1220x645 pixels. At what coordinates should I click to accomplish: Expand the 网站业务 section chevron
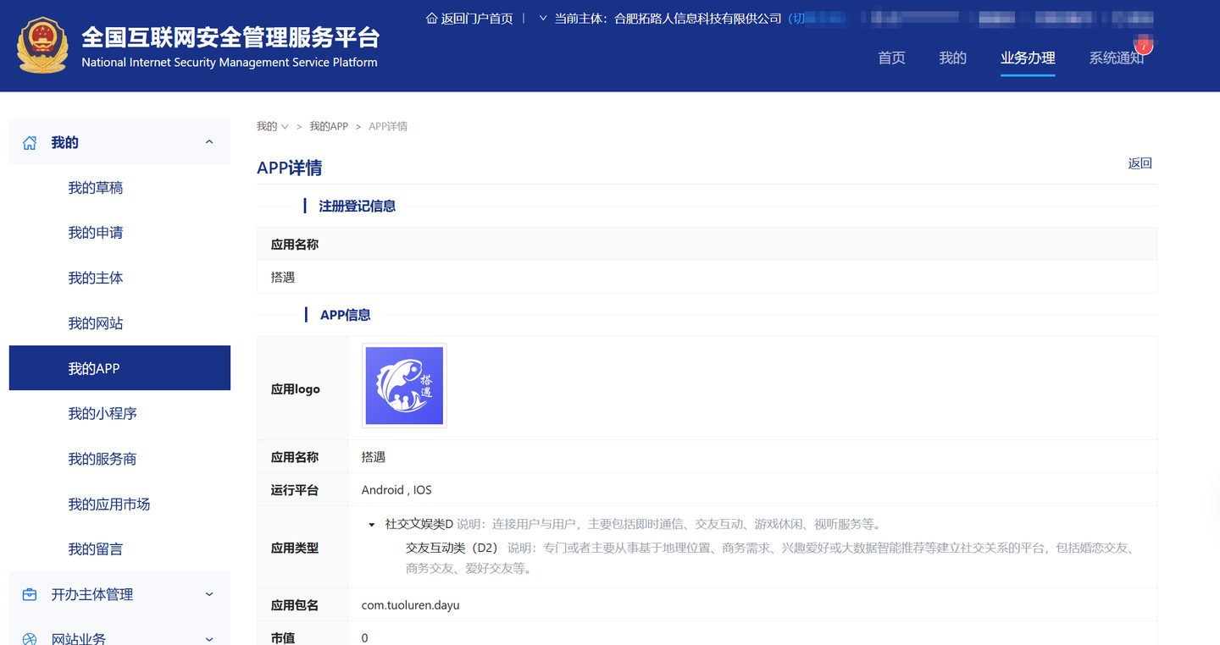click(x=209, y=639)
